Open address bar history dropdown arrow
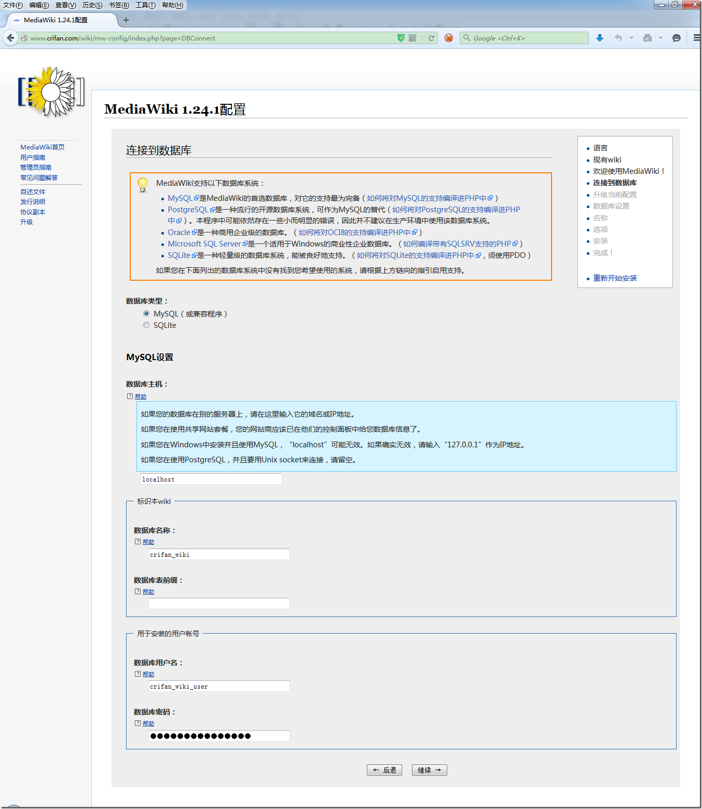 [422, 38]
